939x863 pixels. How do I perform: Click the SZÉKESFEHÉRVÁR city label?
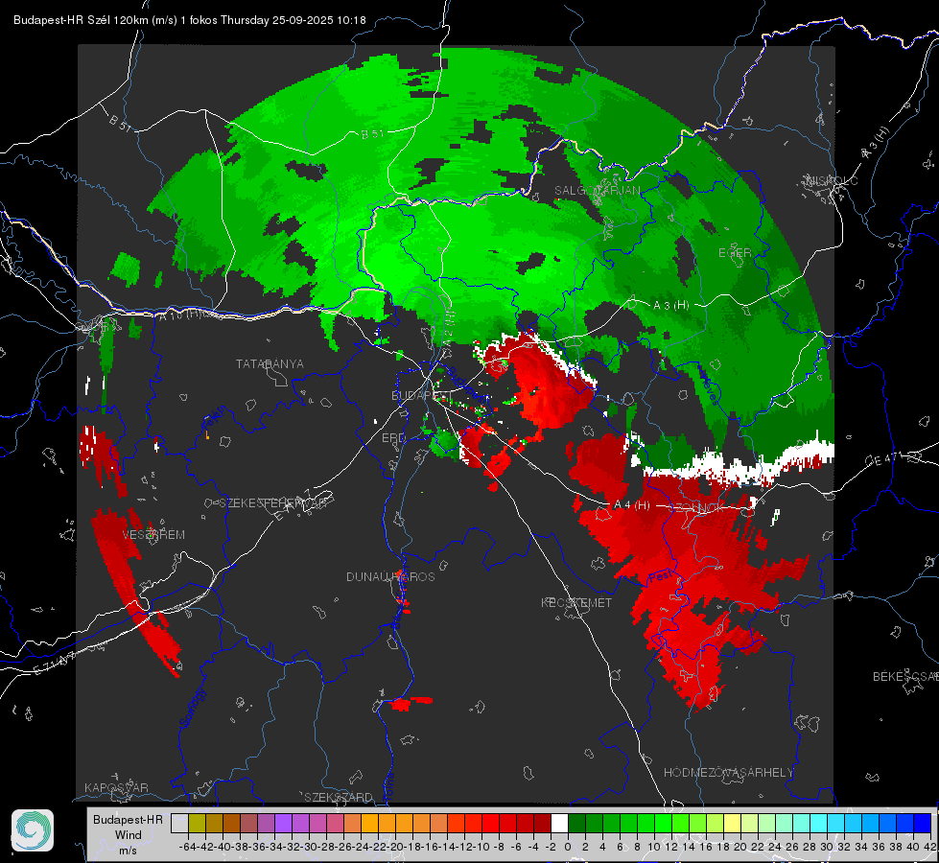[x=275, y=503]
